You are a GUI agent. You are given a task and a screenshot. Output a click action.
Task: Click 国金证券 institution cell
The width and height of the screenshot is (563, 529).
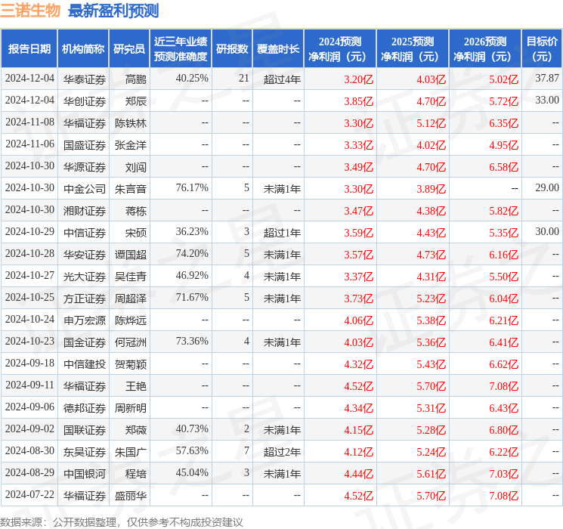85,342
